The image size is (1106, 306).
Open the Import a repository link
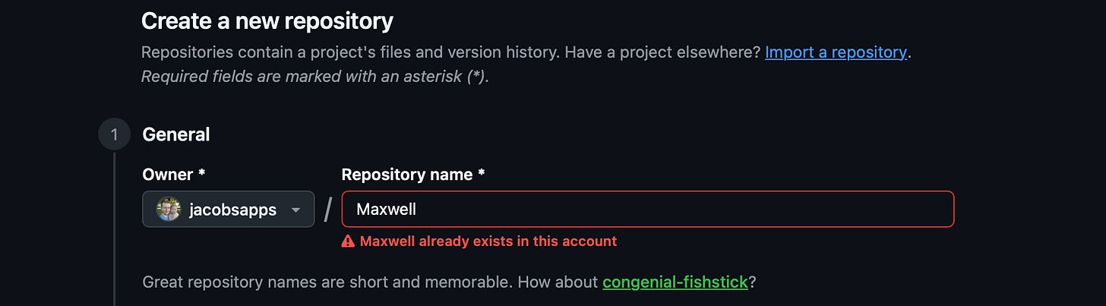tap(836, 52)
